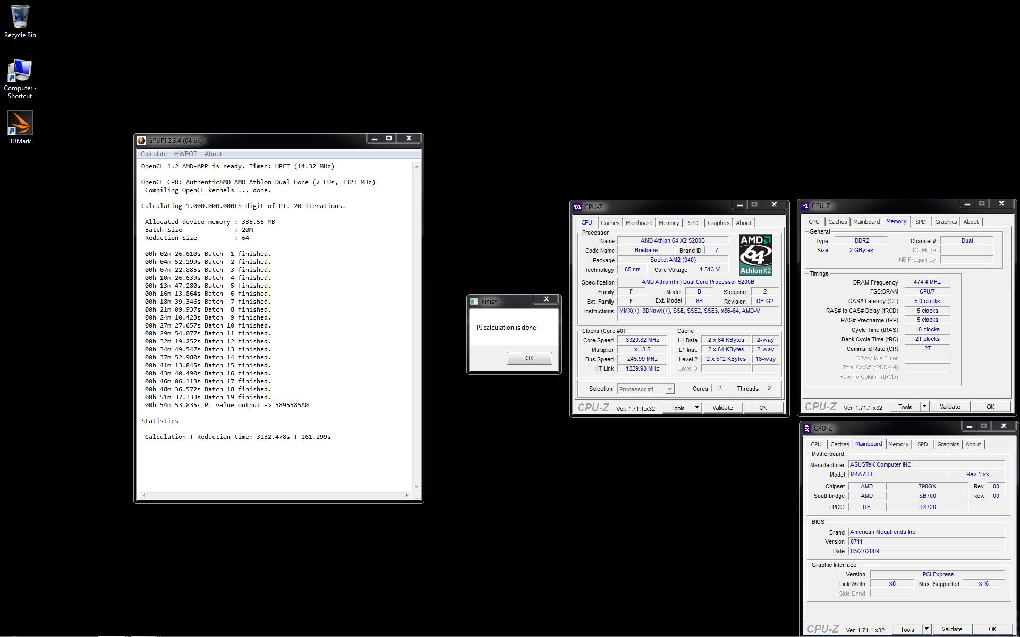Switch to CPU tab in Memory window

point(814,222)
